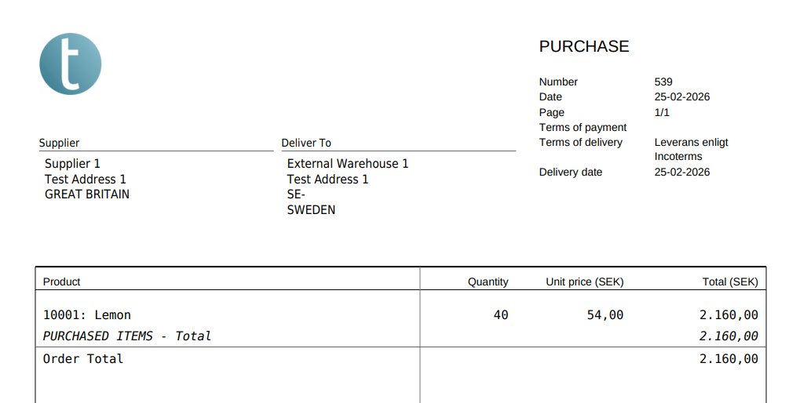Select the '10001: Lemon' product row
Screen dimensions: 800x403
(87, 314)
